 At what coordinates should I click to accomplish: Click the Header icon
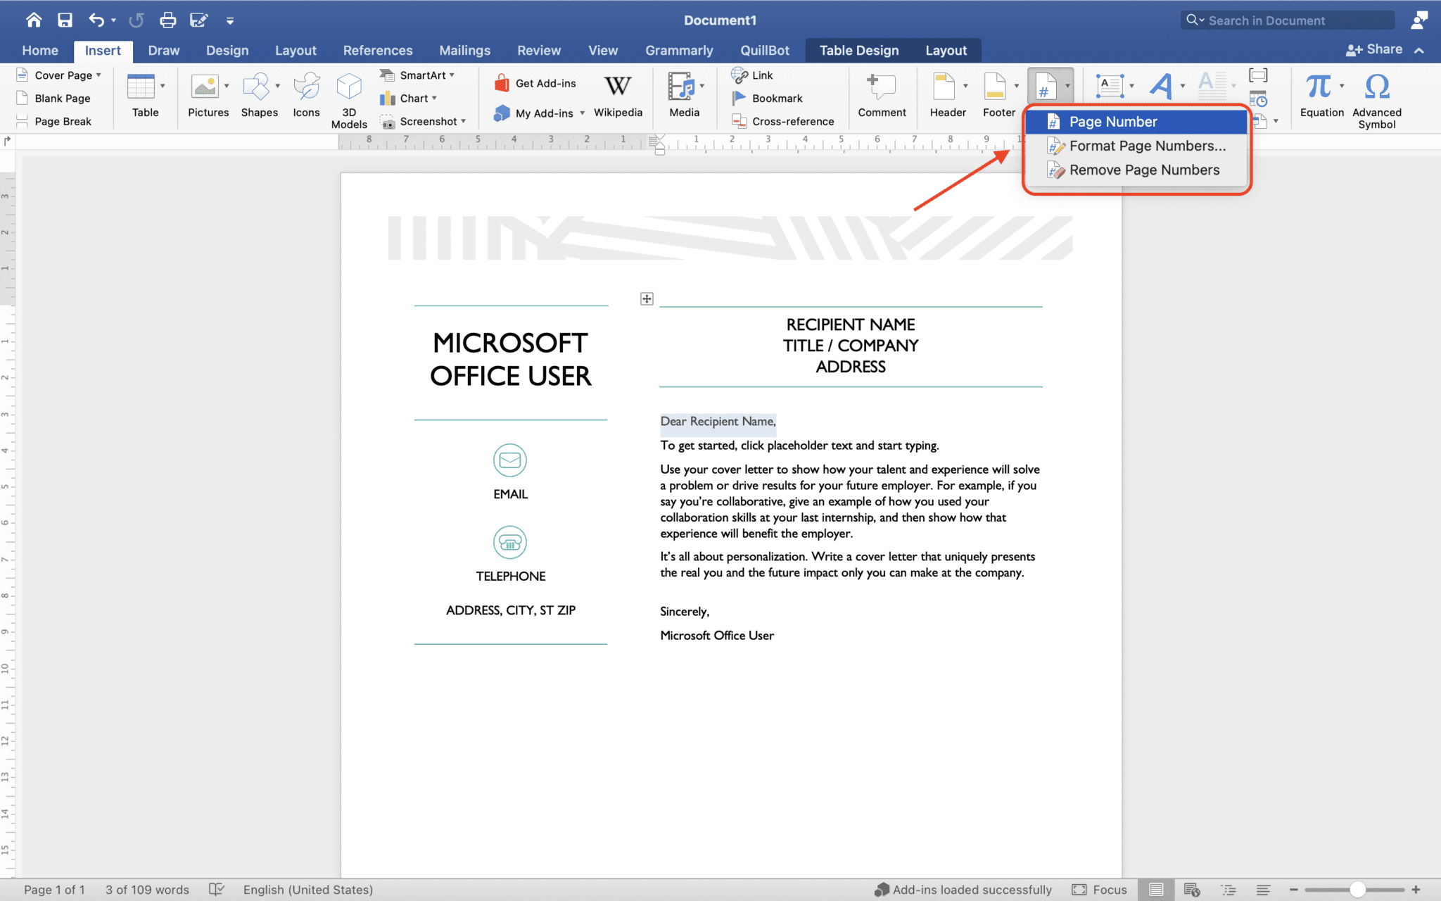click(x=944, y=87)
